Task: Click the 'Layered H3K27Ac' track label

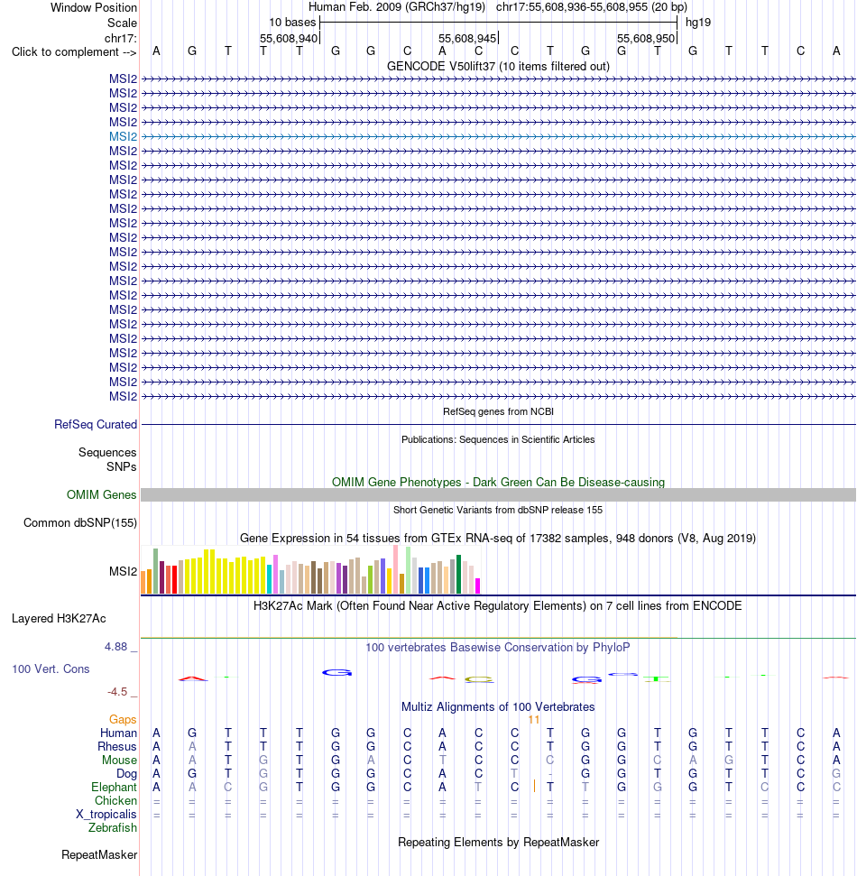Action: (59, 619)
